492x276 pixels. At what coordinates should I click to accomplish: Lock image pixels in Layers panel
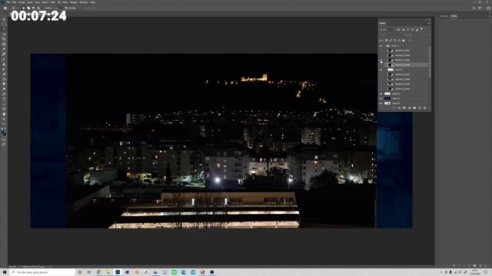coord(391,41)
